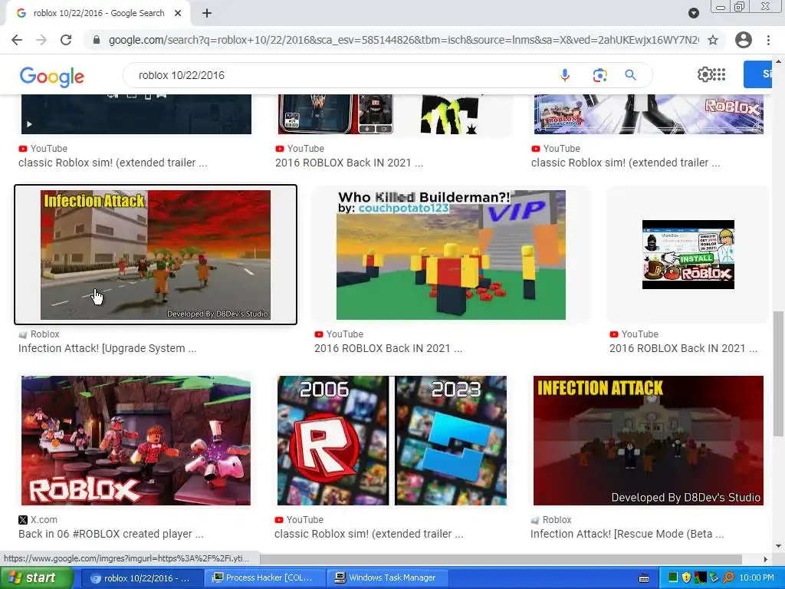Open the Windows Start menu
The image size is (785, 589).
[36, 578]
